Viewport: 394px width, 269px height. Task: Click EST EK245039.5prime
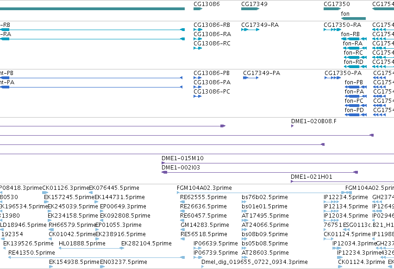click(73, 206)
